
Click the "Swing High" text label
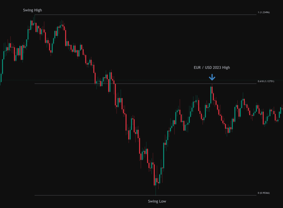coord(33,10)
